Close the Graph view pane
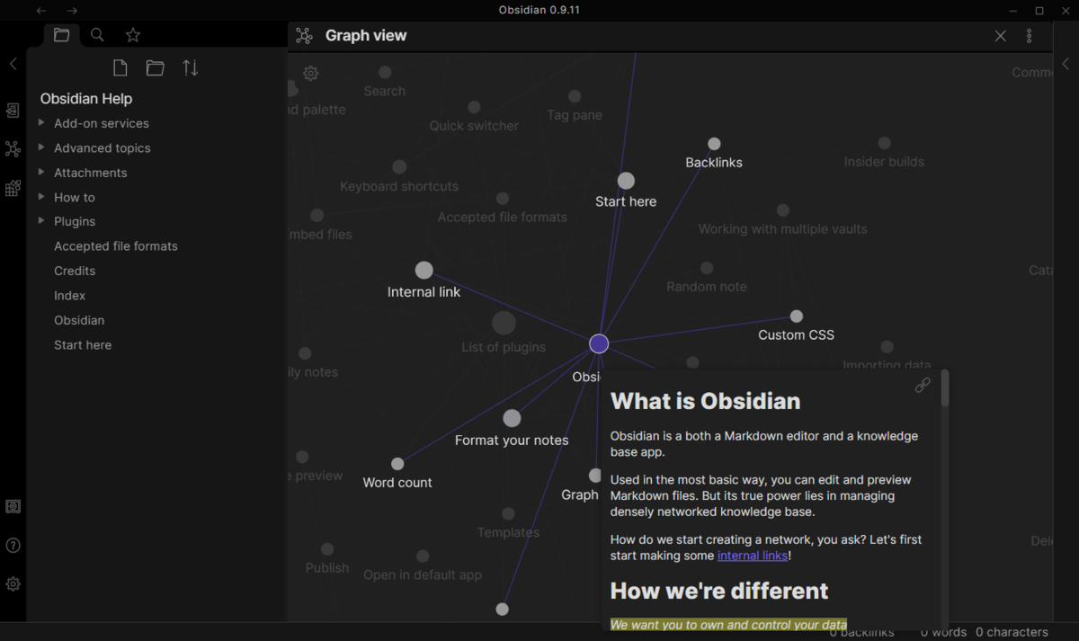This screenshot has height=641, width=1079. click(x=1001, y=36)
